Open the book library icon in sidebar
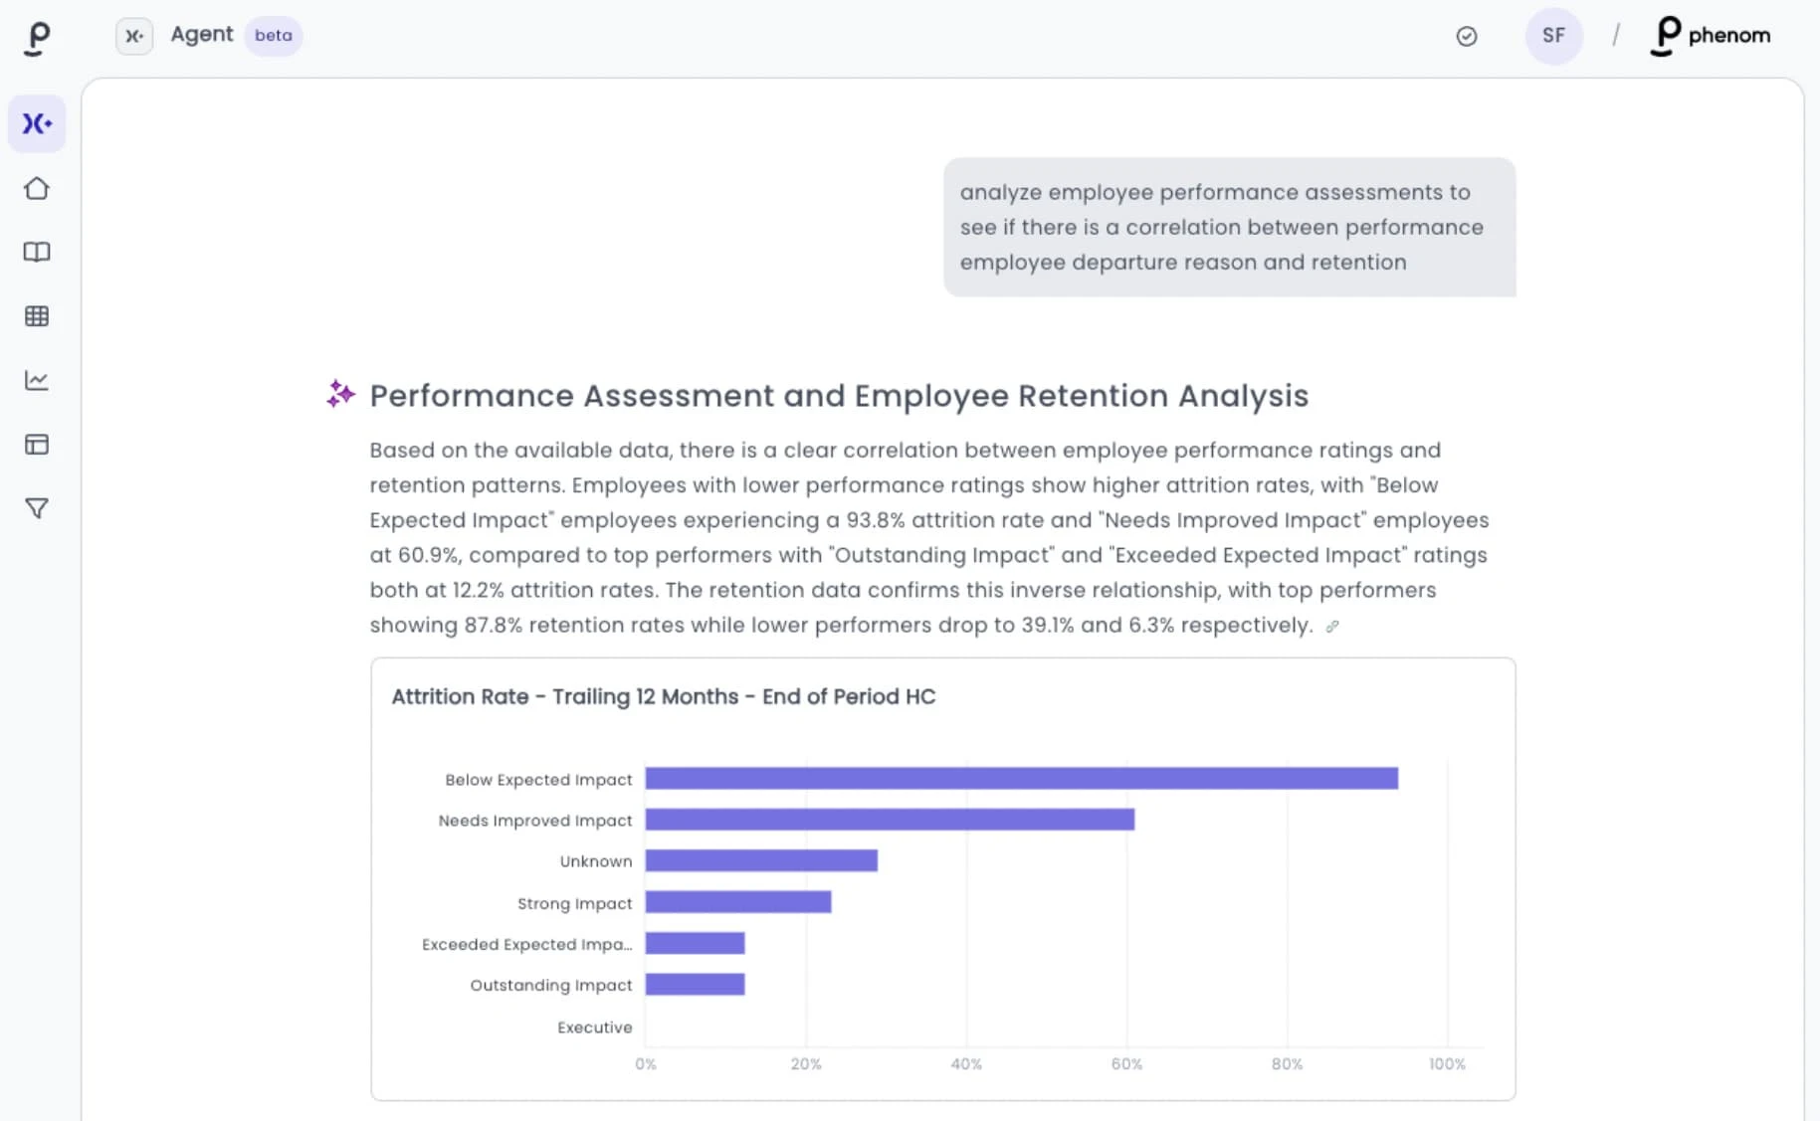 37,252
